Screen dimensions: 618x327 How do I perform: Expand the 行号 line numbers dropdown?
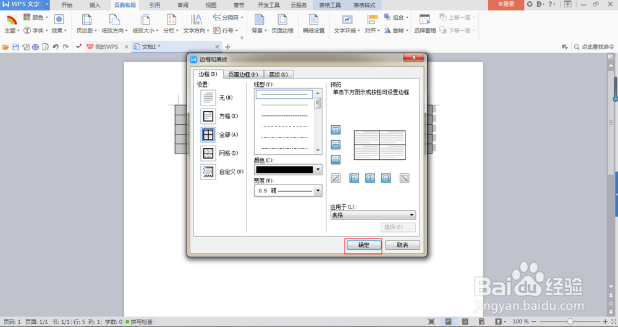pyautogui.click(x=237, y=30)
